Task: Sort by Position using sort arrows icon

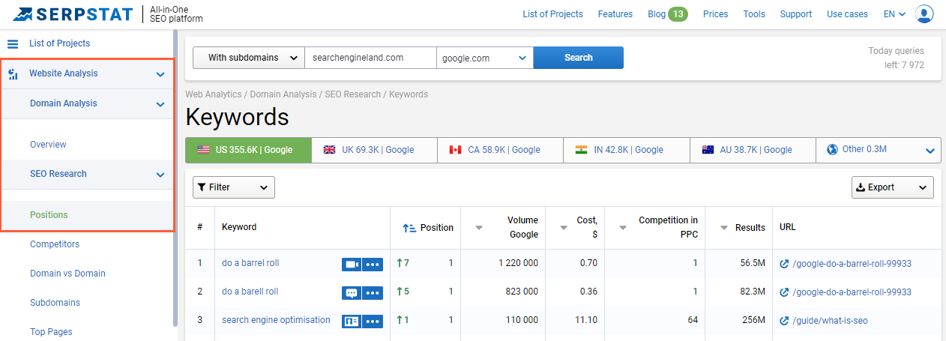Action: tap(409, 228)
